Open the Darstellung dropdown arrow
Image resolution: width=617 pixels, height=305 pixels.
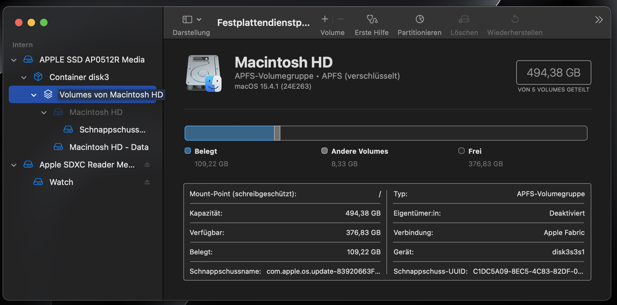pyautogui.click(x=199, y=20)
